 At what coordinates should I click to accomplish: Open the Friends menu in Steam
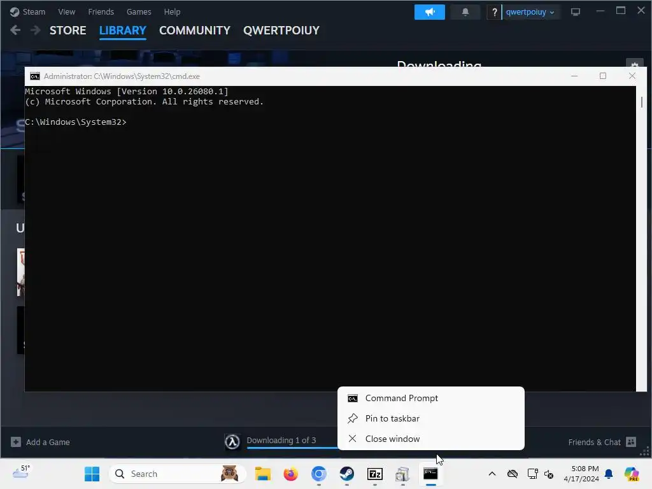point(101,11)
